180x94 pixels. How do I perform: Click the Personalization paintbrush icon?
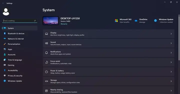click(x=5, y=44)
